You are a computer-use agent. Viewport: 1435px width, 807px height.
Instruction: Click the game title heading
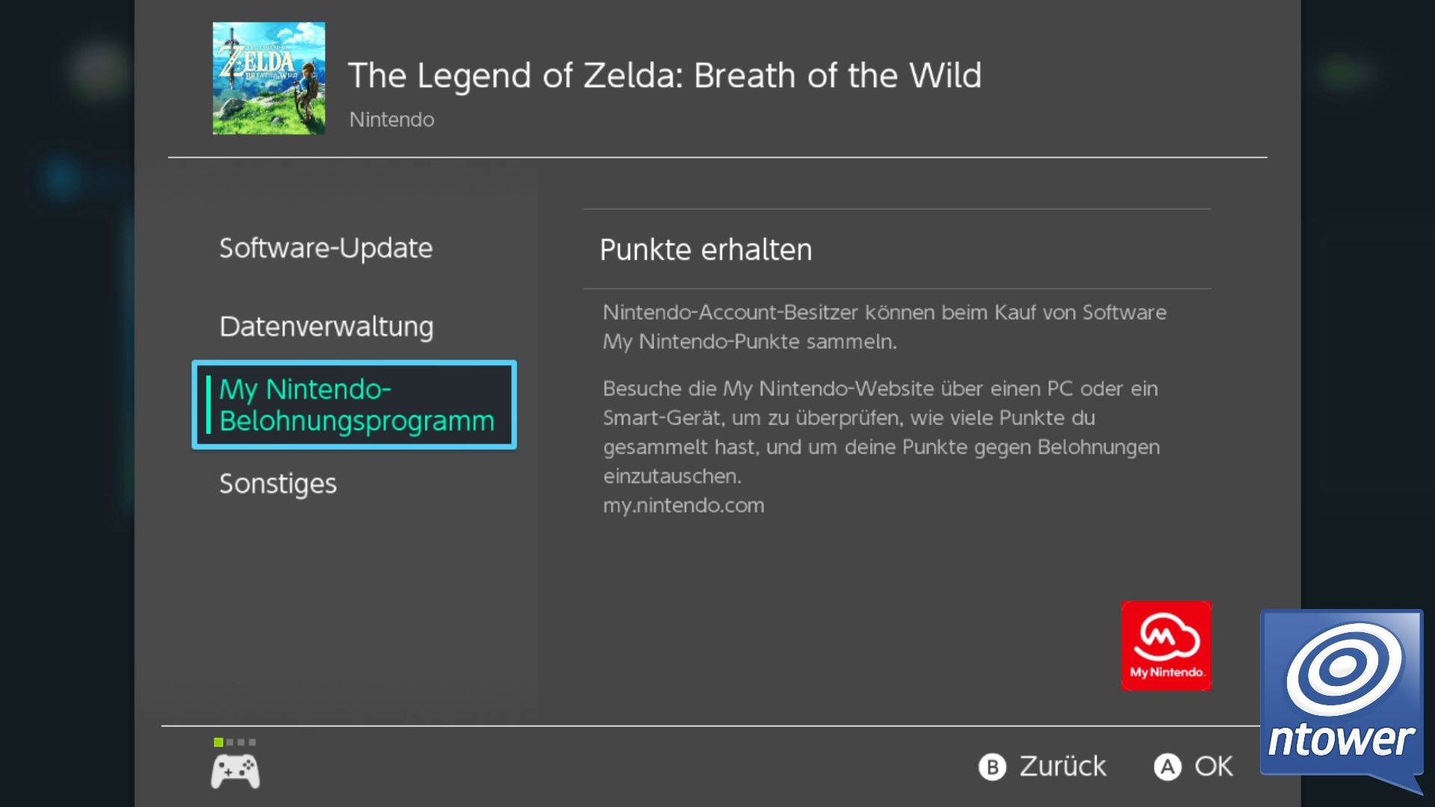[x=665, y=75]
